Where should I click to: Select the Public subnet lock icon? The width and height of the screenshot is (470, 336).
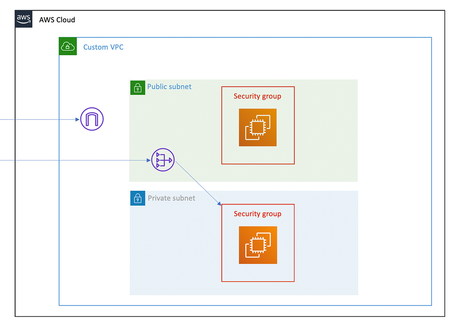click(x=137, y=87)
